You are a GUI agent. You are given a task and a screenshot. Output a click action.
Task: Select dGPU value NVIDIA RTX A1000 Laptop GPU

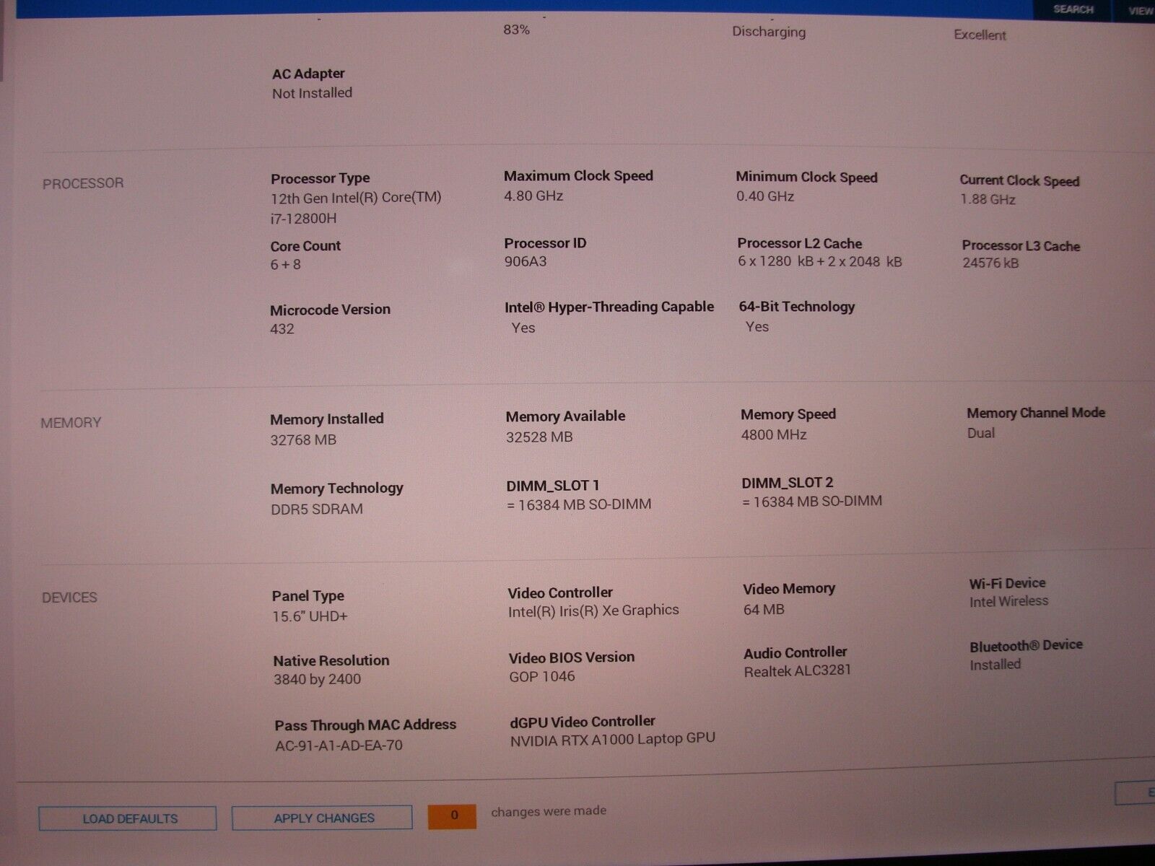pyautogui.click(x=613, y=740)
